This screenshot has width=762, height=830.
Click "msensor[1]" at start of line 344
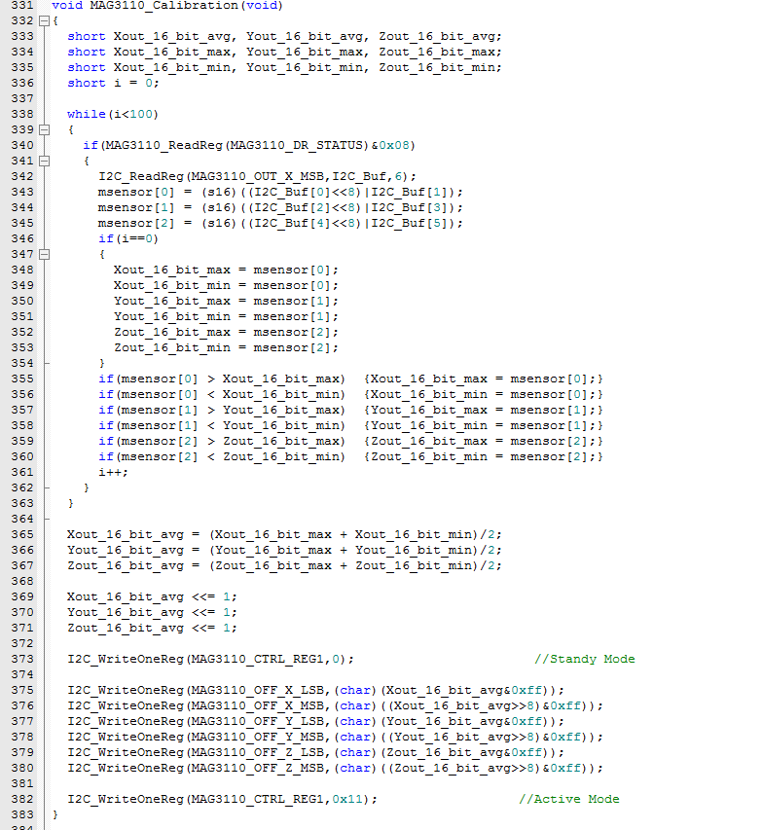click(x=136, y=207)
